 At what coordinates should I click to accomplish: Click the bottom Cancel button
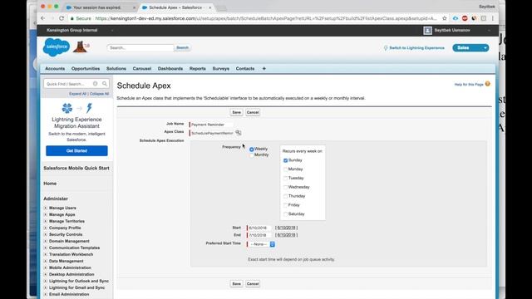pos(253,284)
